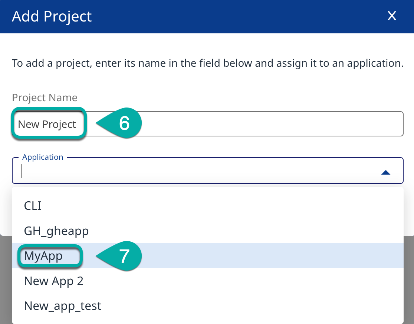Click the text cursor in Application field
Viewport: 414px width, 324px height.
coord(22,172)
